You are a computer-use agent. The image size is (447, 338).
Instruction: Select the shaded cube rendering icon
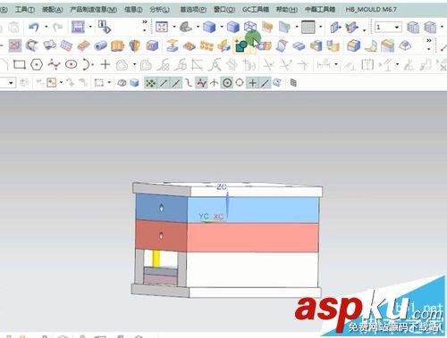click(209, 27)
